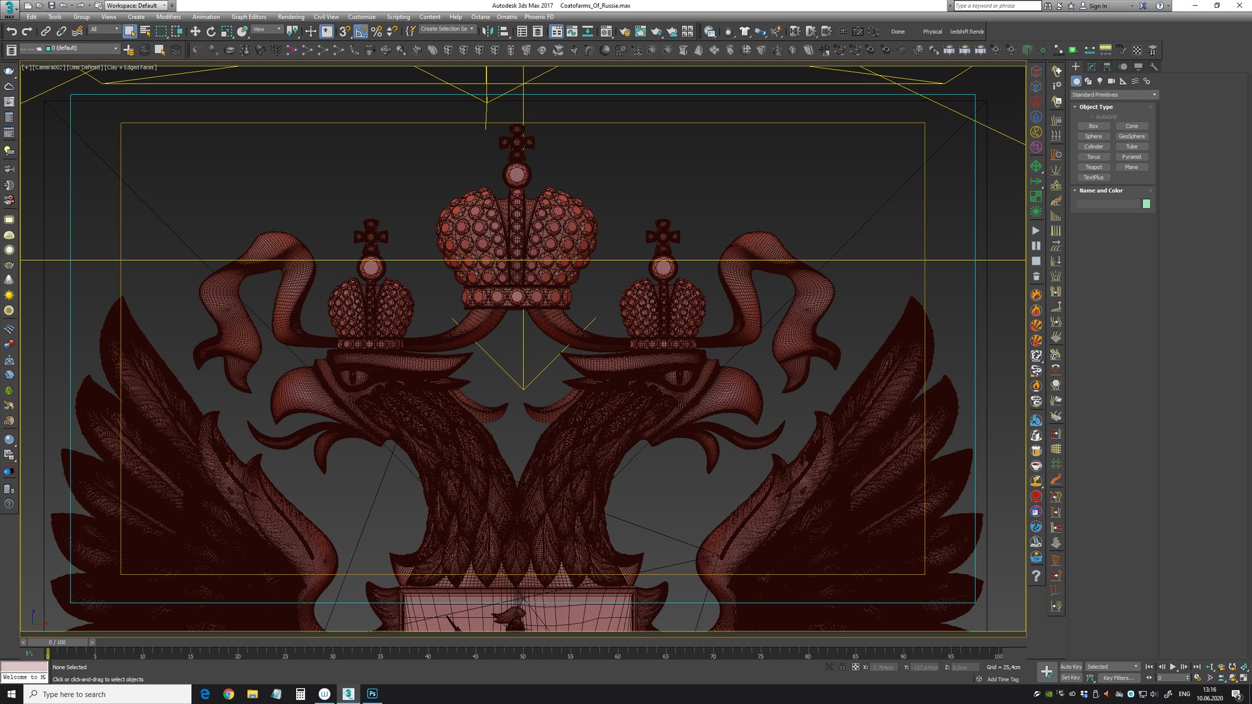Toggle the AutoGrid checkbox

[1092, 117]
